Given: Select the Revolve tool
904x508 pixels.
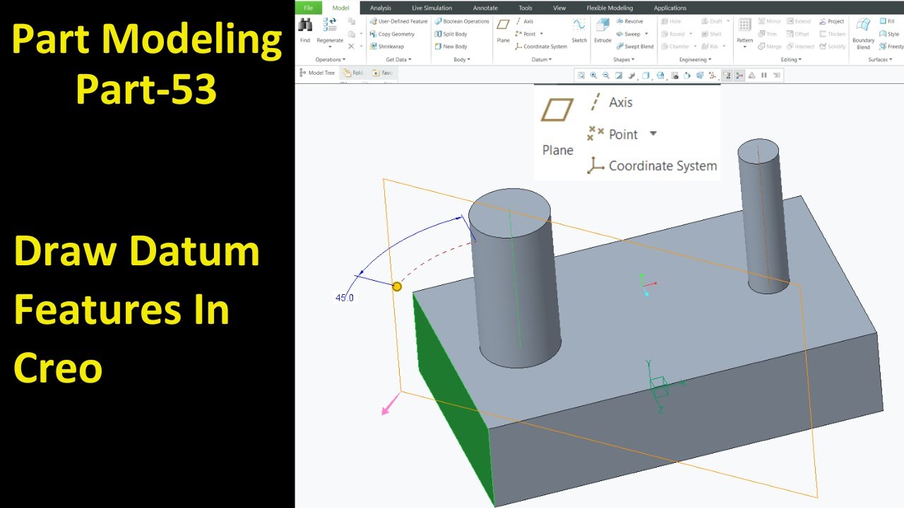Looking at the screenshot, I should 629,21.
